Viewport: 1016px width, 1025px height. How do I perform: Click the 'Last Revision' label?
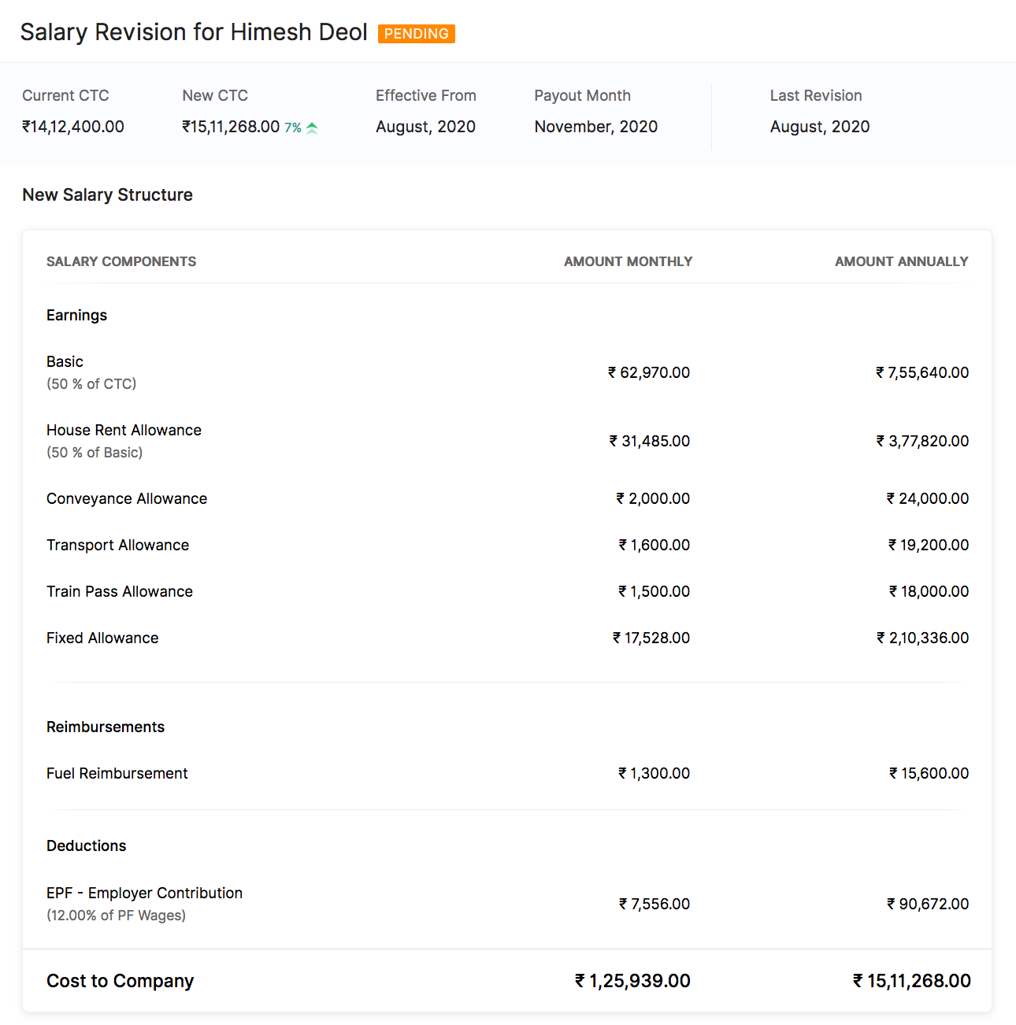tap(816, 95)
